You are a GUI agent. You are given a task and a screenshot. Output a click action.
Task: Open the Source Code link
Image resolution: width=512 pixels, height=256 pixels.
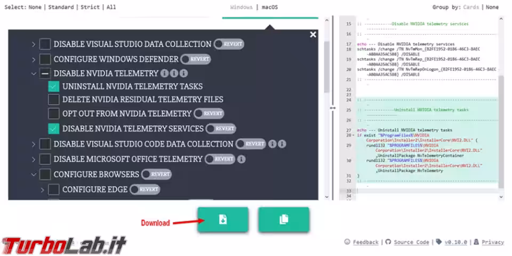coord(411,242)
